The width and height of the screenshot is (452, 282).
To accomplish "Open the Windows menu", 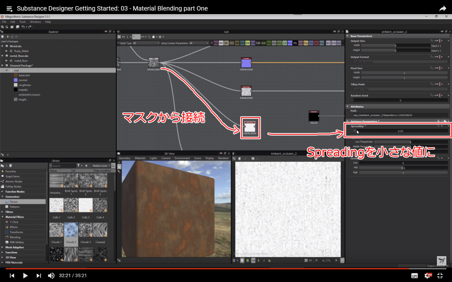I will click(x=35, y=22).
